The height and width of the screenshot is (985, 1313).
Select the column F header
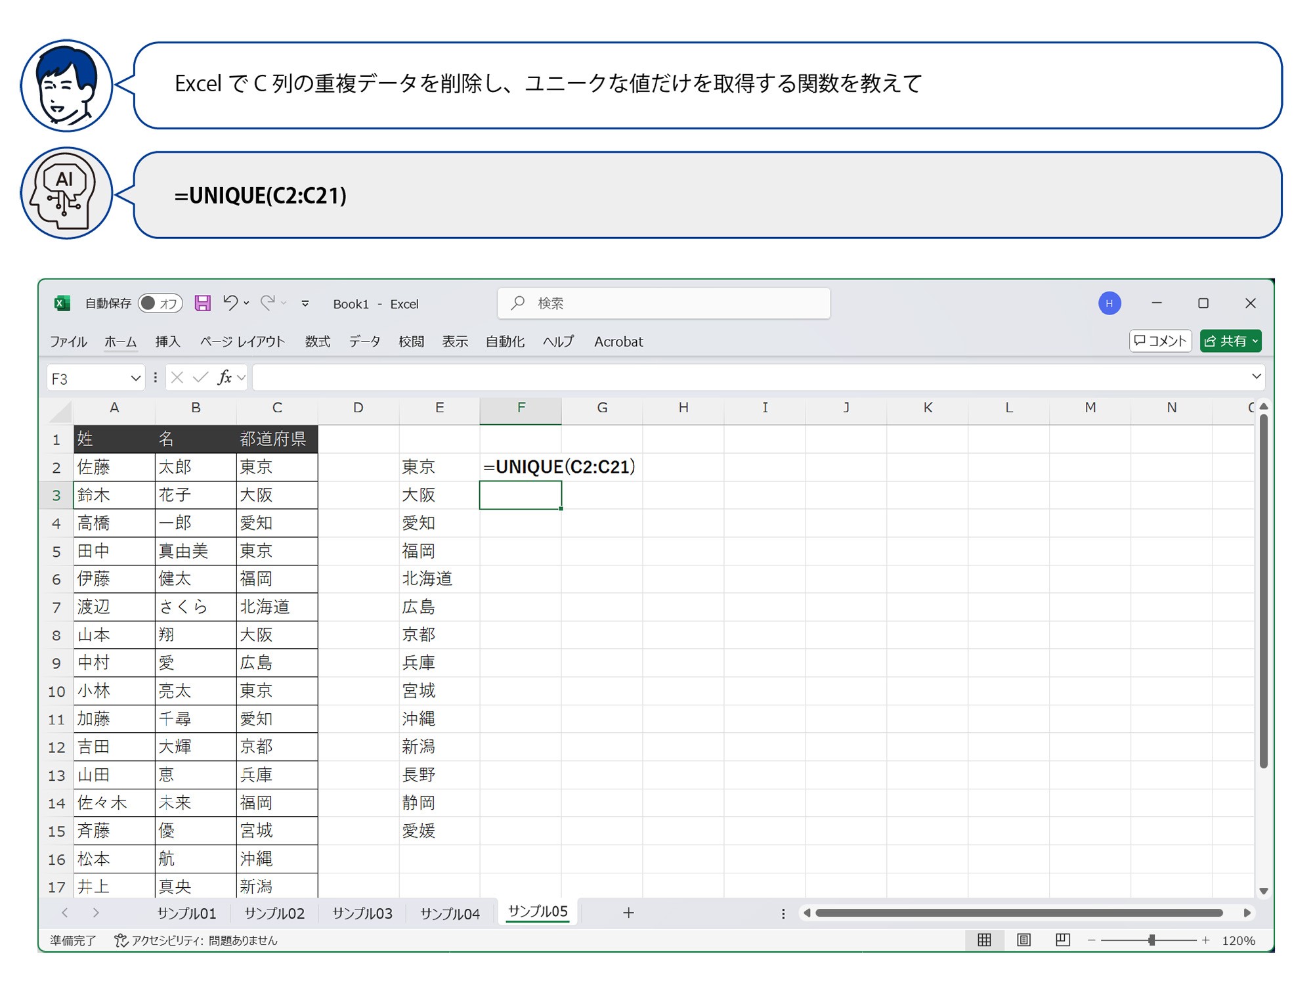[521, 408]
